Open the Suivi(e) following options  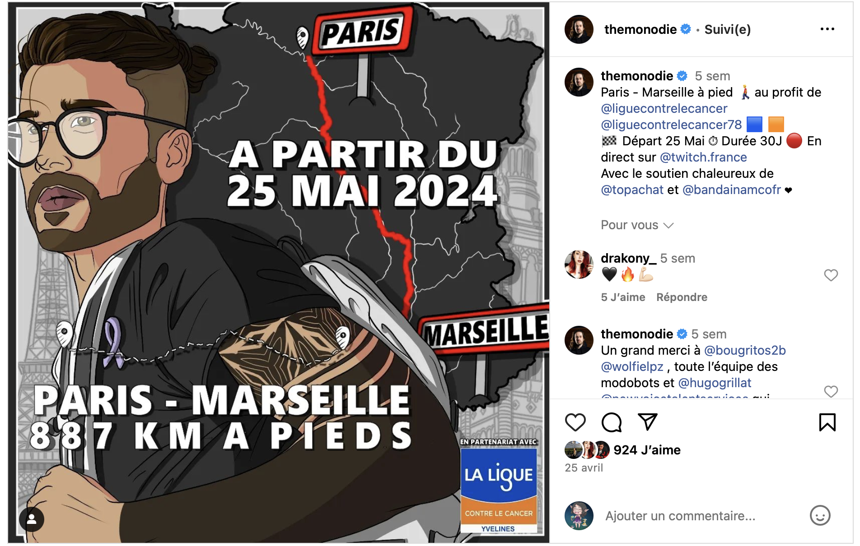727,29
